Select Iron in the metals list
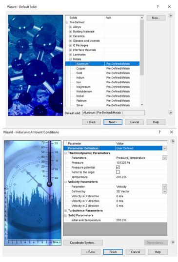 point(79,82)
